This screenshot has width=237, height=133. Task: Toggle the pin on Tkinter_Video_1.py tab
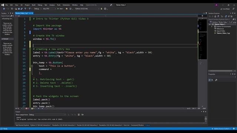[x=30, y=13]
